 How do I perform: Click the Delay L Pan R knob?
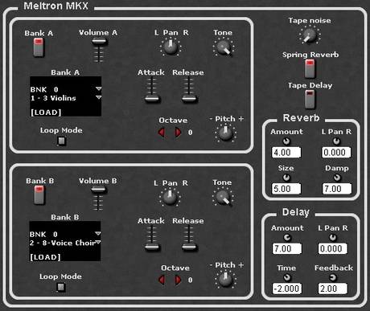(333, 238)
